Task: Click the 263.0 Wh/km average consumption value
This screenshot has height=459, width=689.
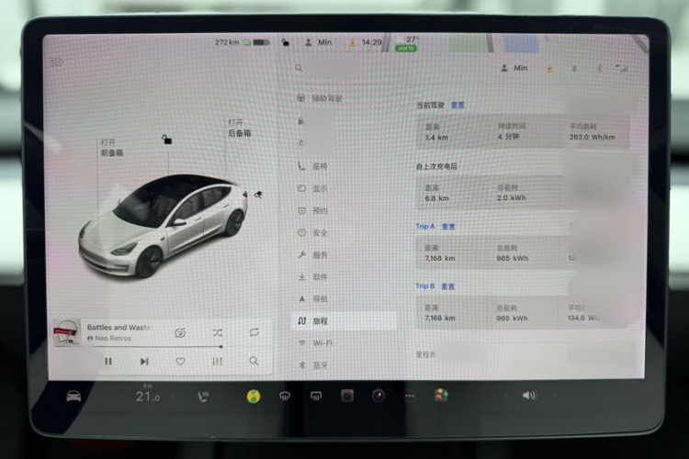Action: click(592, 137)
